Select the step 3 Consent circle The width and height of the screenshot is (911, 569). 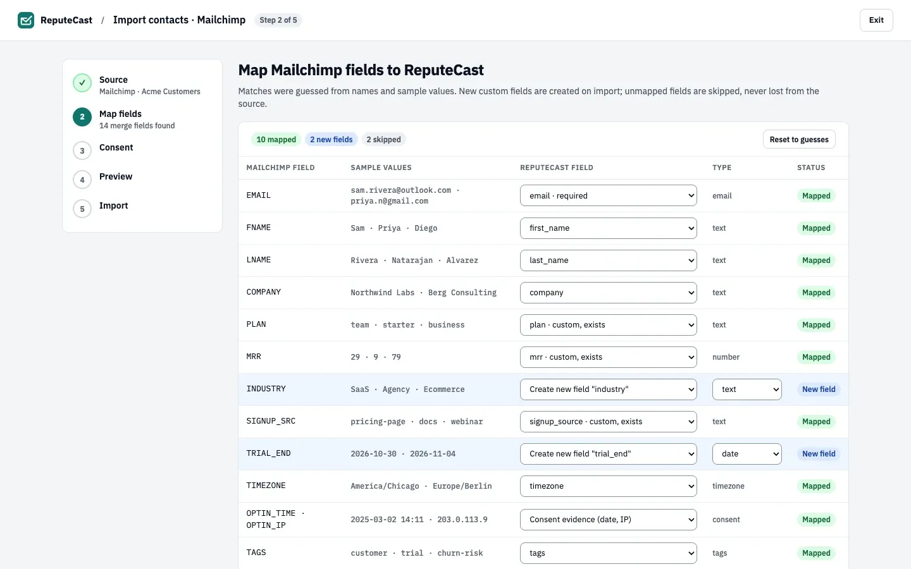[x=82, y=150]
